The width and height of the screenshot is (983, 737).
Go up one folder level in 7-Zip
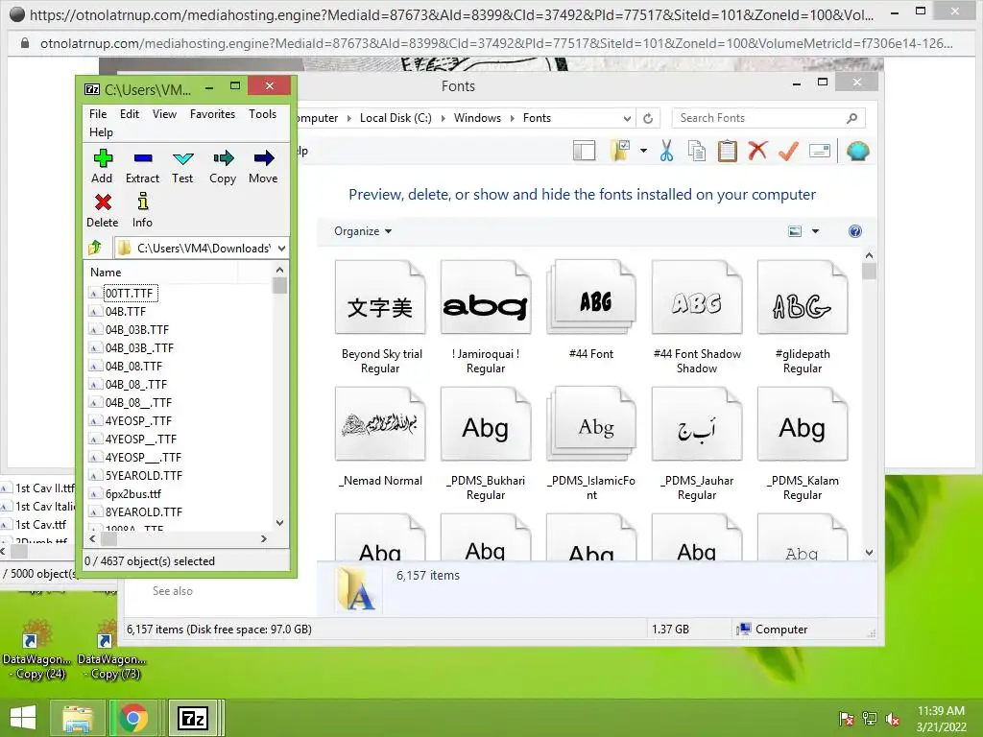tap(95, 248)
